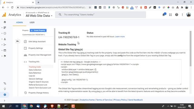Image resolution: width=194 pixels, height=109 pixels.
Task: Select User-ID menu item
Action: coord(32,76)
